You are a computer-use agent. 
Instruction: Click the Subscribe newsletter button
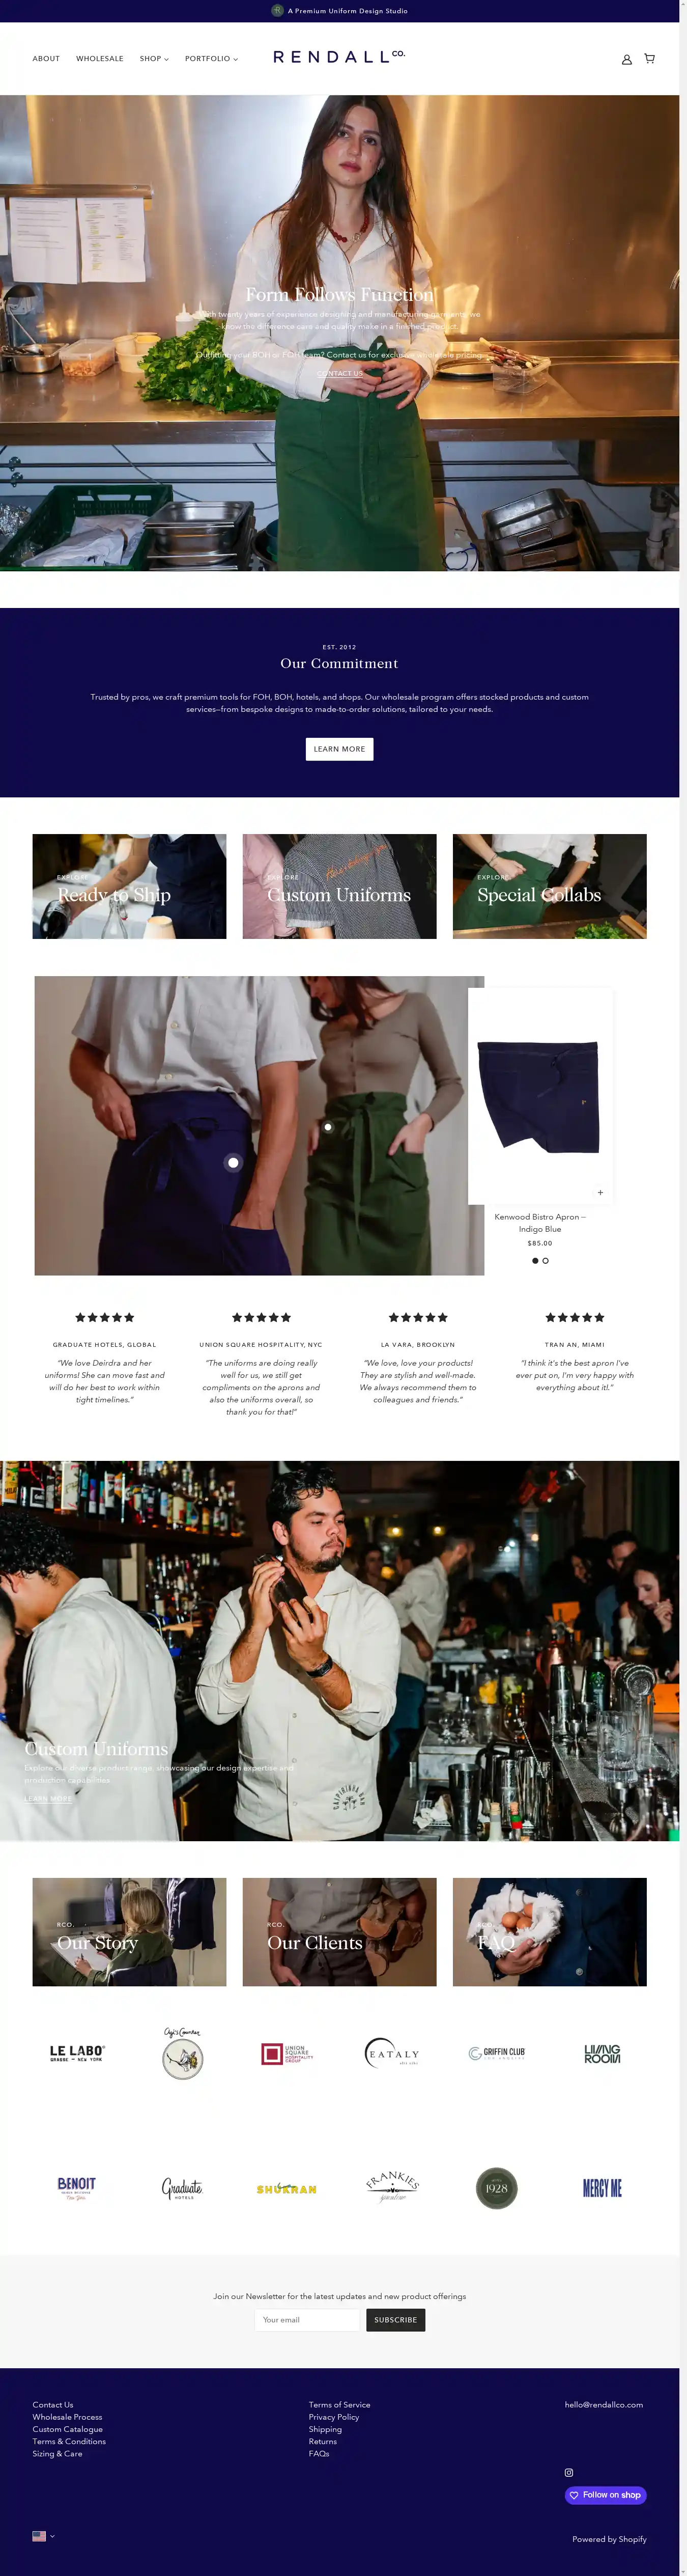click(395, 2320)
